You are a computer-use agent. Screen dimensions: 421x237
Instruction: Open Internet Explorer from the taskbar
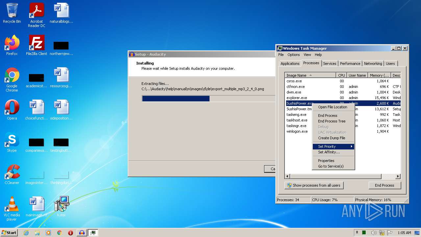[x=26, y=233]
